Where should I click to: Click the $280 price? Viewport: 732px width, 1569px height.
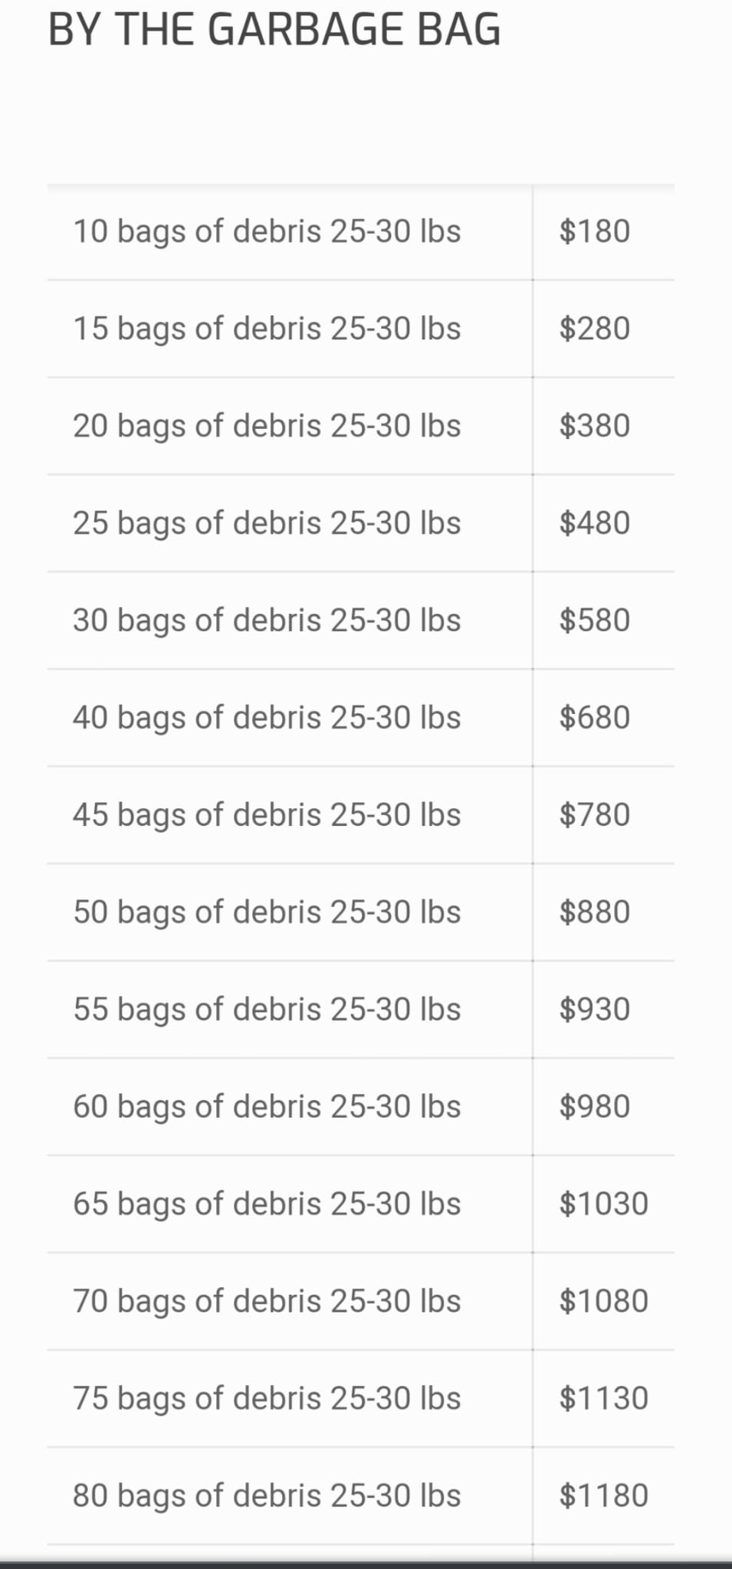(x=594, y=329)
